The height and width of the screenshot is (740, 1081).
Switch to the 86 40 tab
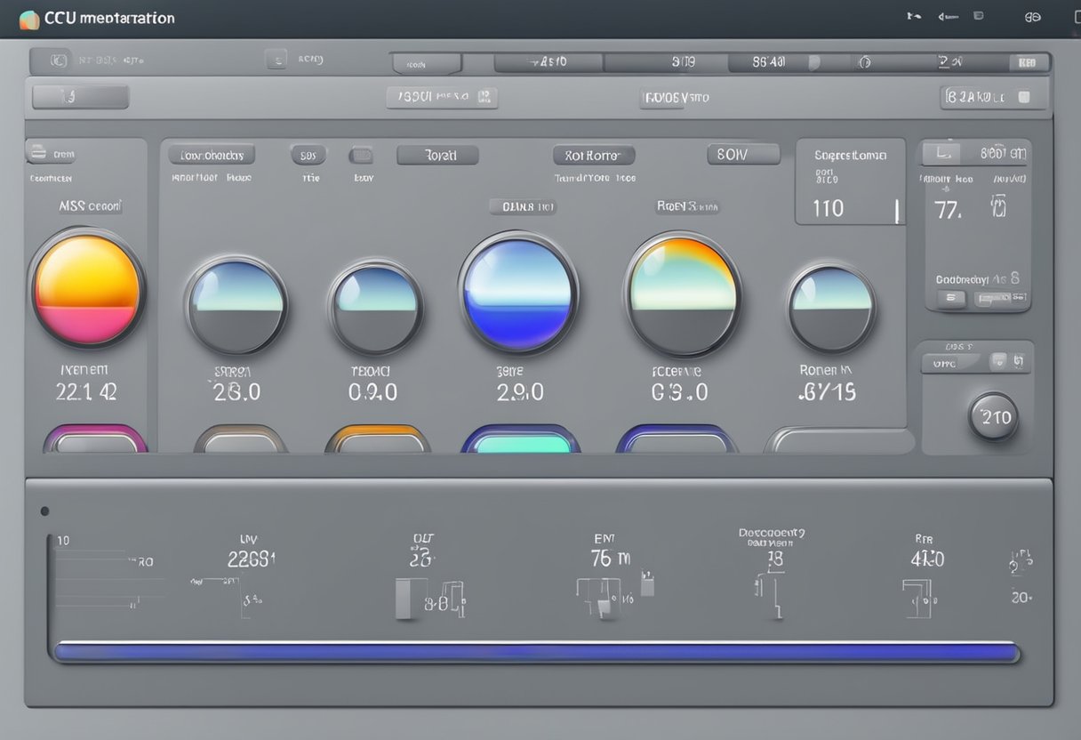click(769, 62)
